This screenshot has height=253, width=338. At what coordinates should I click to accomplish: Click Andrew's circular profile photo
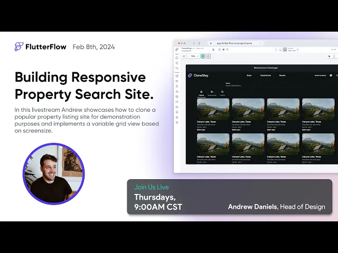54,174
